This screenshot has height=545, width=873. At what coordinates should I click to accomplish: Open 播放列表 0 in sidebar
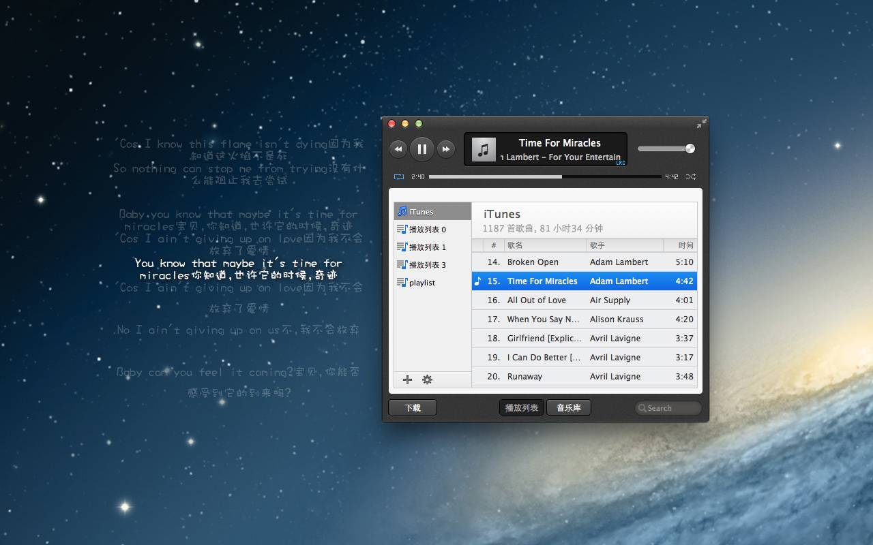pos(432,229)
